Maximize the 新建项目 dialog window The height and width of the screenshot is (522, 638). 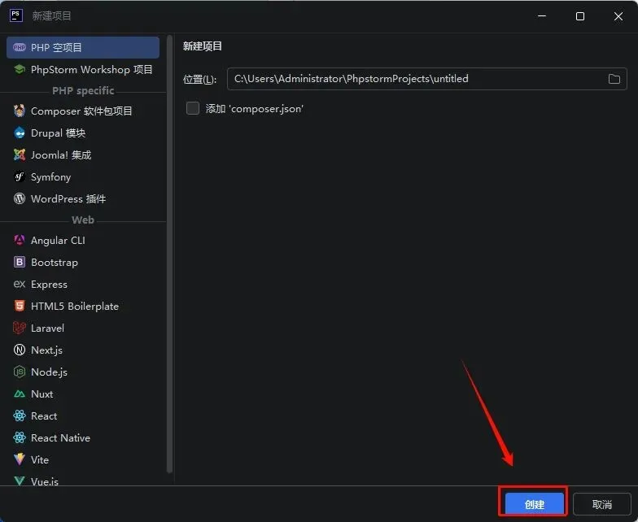click(579, 16)
